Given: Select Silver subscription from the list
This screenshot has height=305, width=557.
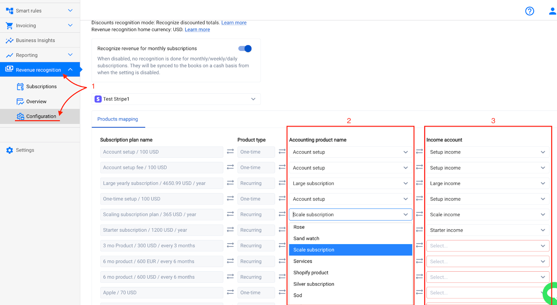Looking at the screenshot, I should tap(314, 284).
